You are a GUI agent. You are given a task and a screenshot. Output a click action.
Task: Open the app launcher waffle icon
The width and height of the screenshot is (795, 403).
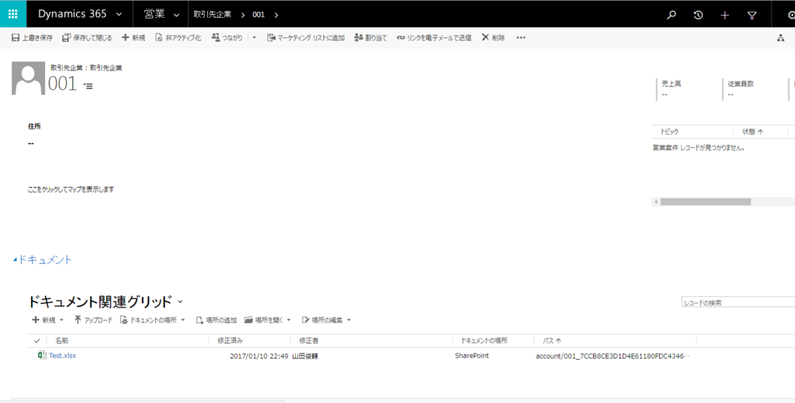[x=13, y=14]
